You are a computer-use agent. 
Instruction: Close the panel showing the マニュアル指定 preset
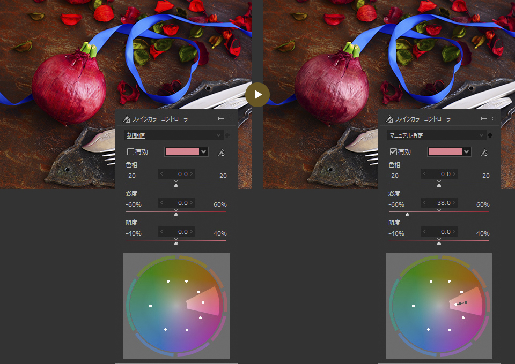pos(494,119)
